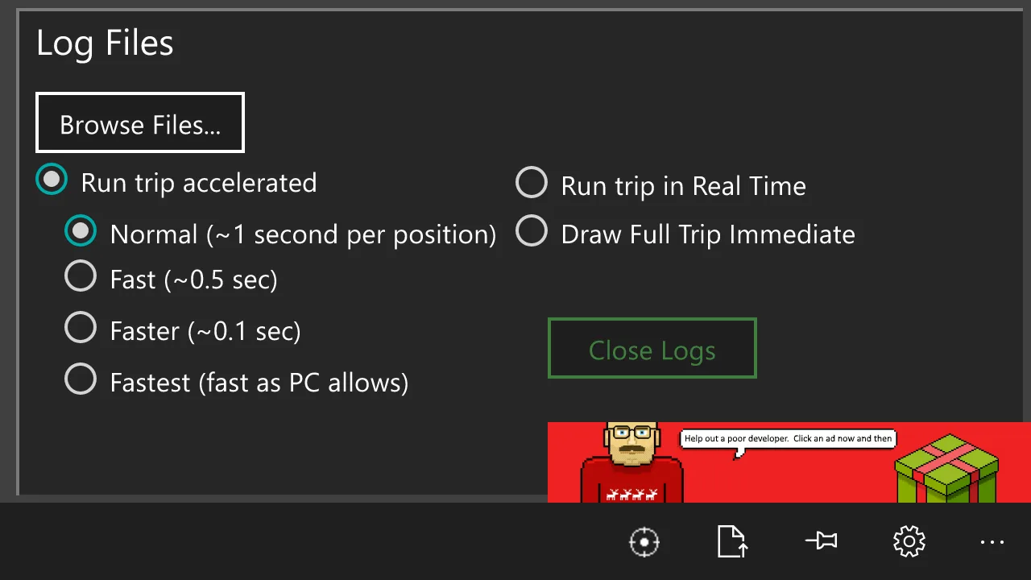Click the 'Help out a poor developer' speech bubble
The height and width of the screenshot is (580, 1031).
click(788, 439)
